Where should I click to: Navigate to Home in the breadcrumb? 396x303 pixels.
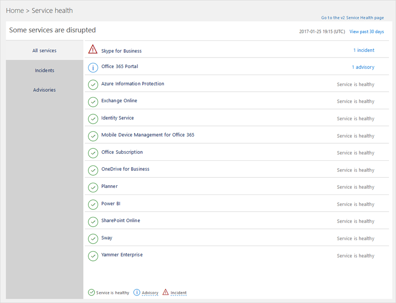(15, 11)
